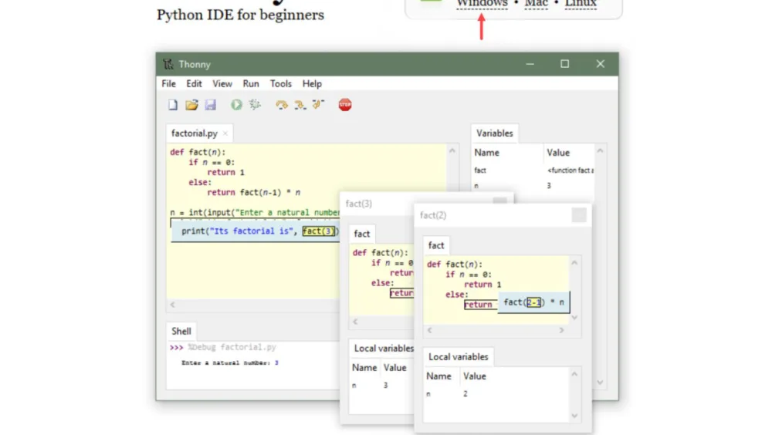Click the Linux download link
Screen dimensions: 772x435
[x=581, y=4]
